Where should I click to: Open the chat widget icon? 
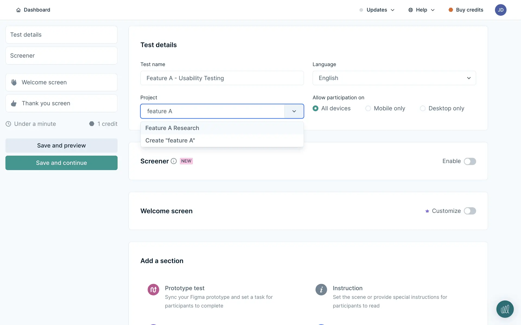click(505, 309)
